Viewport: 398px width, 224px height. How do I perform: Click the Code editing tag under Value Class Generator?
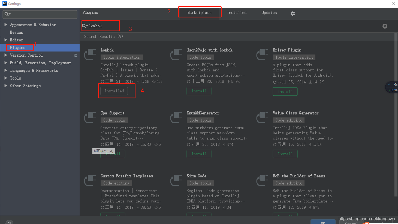click(289, 120)
